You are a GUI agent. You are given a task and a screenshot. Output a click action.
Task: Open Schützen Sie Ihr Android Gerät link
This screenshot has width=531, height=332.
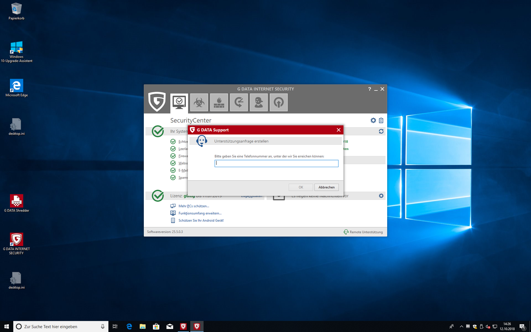pyautogui.click(x=201, y=221)
